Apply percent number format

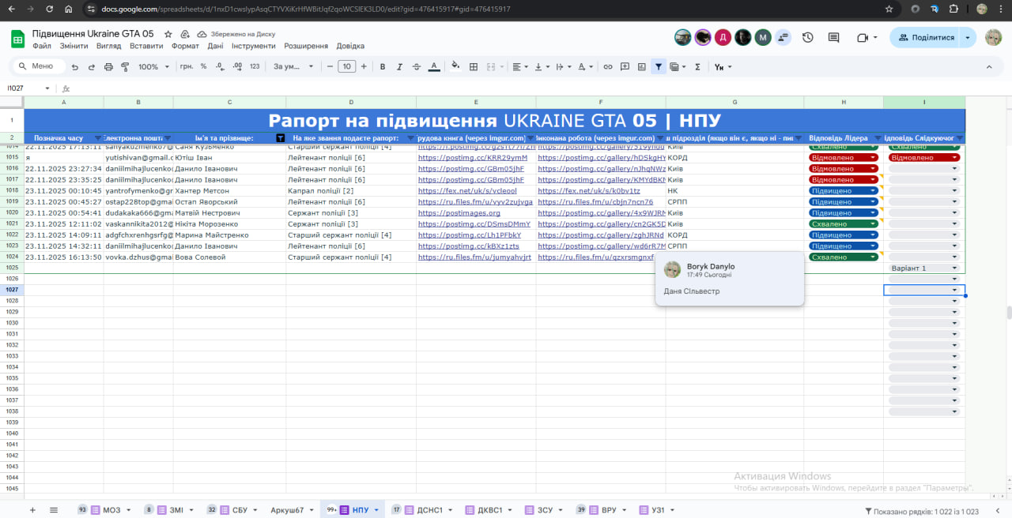(203, 67)
